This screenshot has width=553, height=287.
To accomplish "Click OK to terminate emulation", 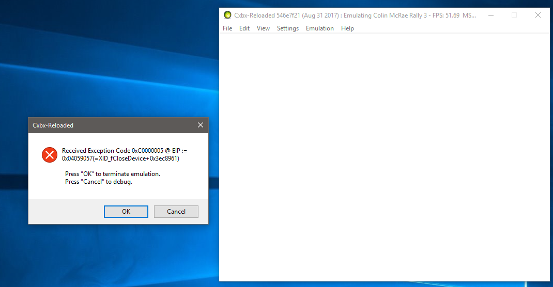I will pos(126,211).
